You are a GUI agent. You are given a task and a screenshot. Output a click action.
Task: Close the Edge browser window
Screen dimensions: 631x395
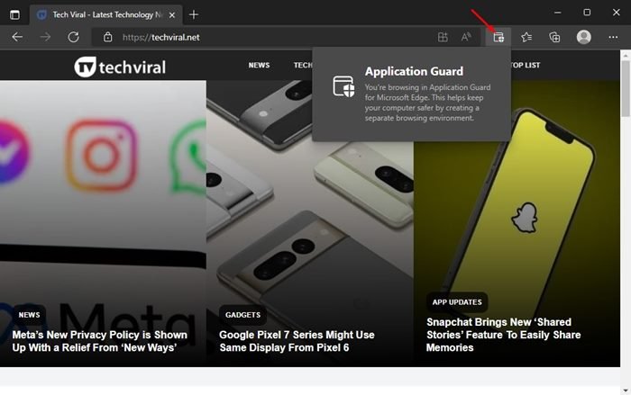point(616,13)
